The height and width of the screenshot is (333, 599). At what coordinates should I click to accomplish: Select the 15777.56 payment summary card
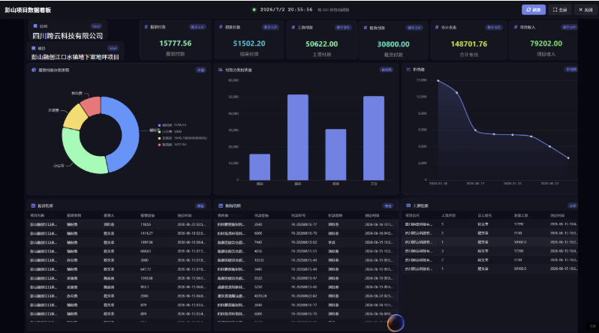point(176,40)
